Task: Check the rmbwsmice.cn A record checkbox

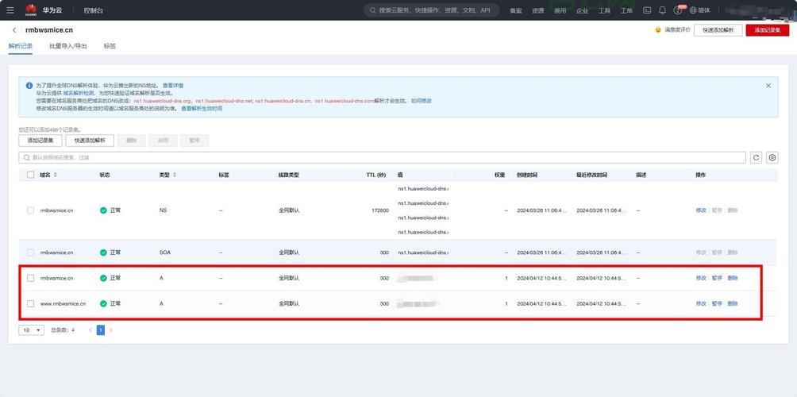Action: pyautogui.click(x=31, y=278)
